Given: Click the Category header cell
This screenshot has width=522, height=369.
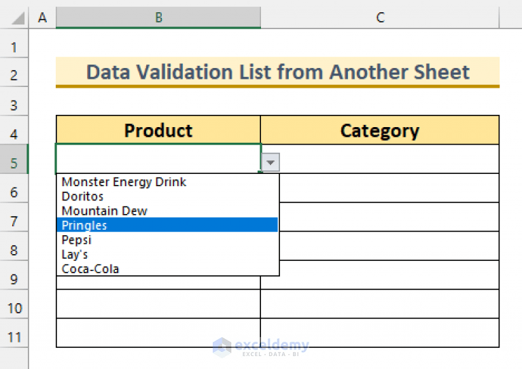Looking at the screenshot, I should [x=380, y=130].
